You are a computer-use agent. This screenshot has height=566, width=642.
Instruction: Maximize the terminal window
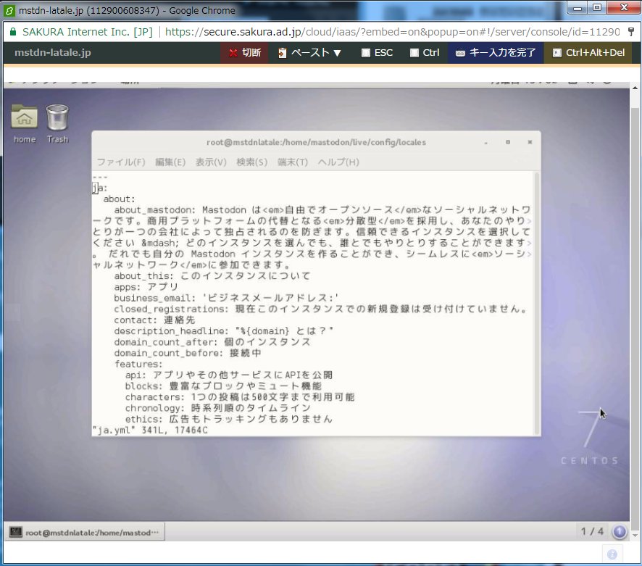(508, 142)
